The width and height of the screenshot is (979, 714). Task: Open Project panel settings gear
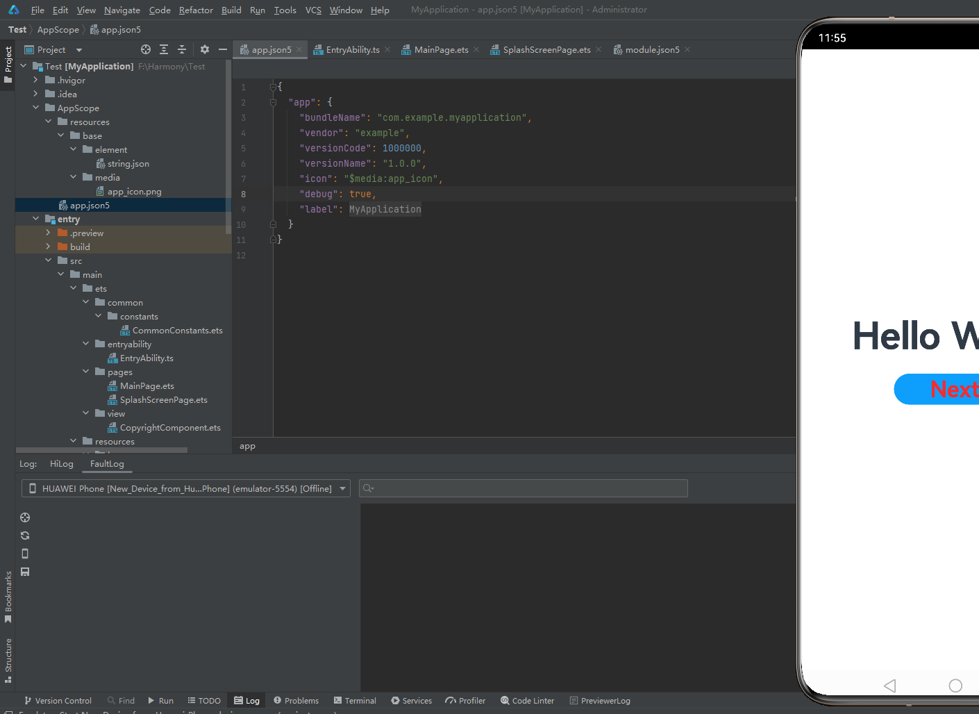(204, 49)
